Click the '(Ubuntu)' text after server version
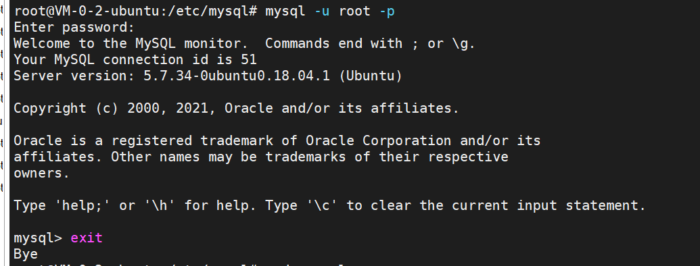 (x=371, y=76)
